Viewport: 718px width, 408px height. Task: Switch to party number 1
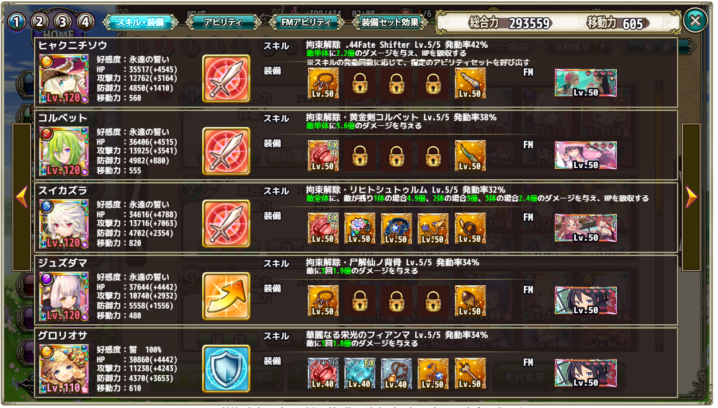[x=17, y=22]
